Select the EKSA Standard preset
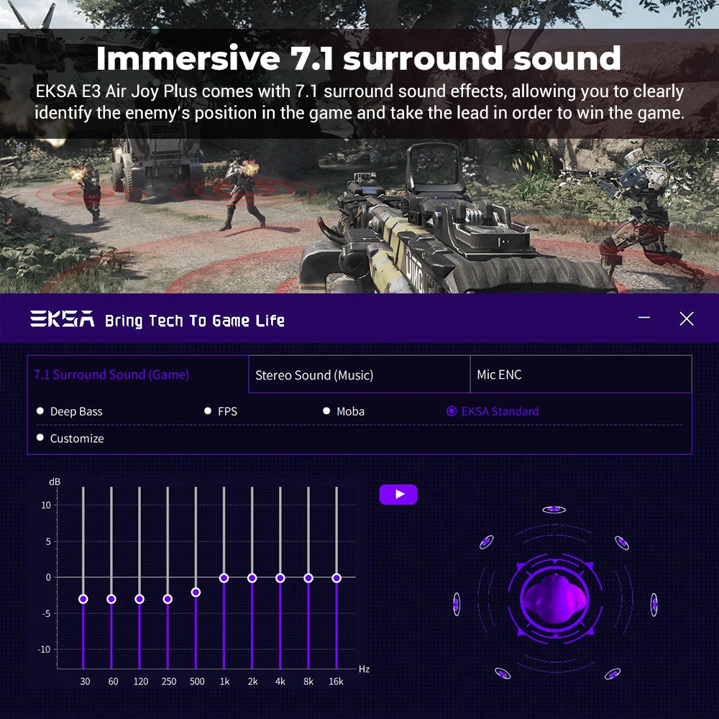The image size is (719, 719). pyautogui.click(x=493, y=411)
